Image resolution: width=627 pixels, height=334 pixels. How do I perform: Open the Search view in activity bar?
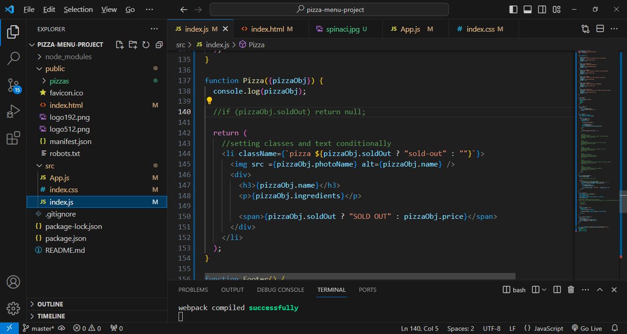[13, 58]
